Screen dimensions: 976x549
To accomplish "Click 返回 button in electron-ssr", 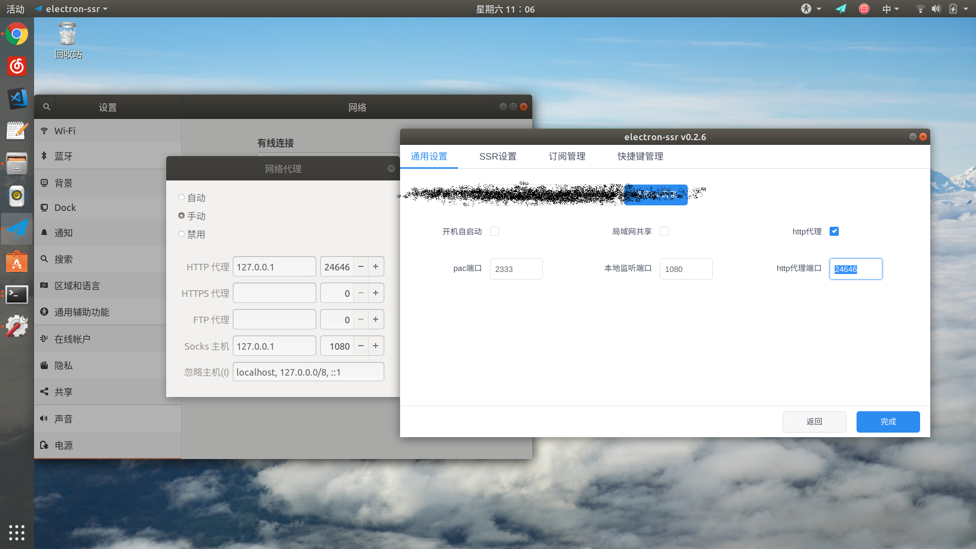I will [x=814, y=422].
